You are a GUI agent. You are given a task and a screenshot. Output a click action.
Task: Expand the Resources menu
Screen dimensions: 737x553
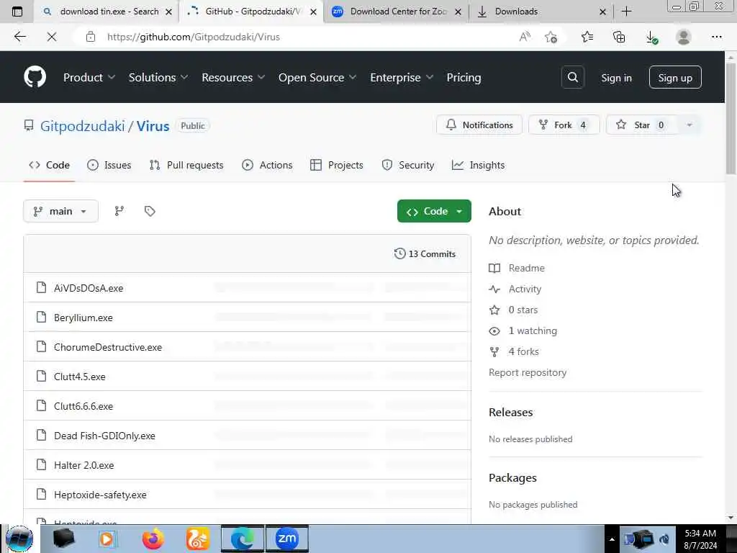[234, 78]
